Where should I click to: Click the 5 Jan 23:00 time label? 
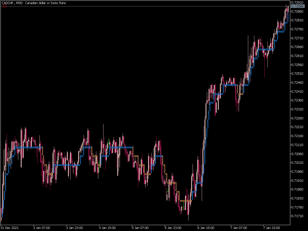[x=173, y=228]
